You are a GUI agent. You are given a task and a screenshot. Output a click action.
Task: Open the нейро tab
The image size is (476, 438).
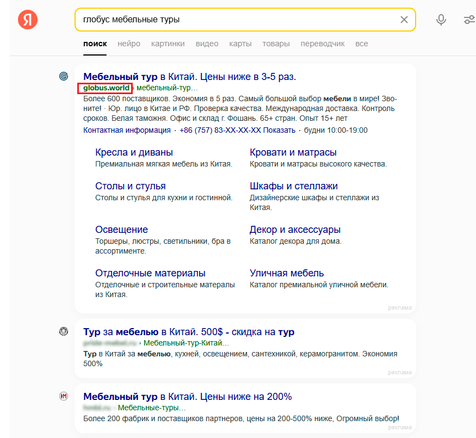coord(129,44)
